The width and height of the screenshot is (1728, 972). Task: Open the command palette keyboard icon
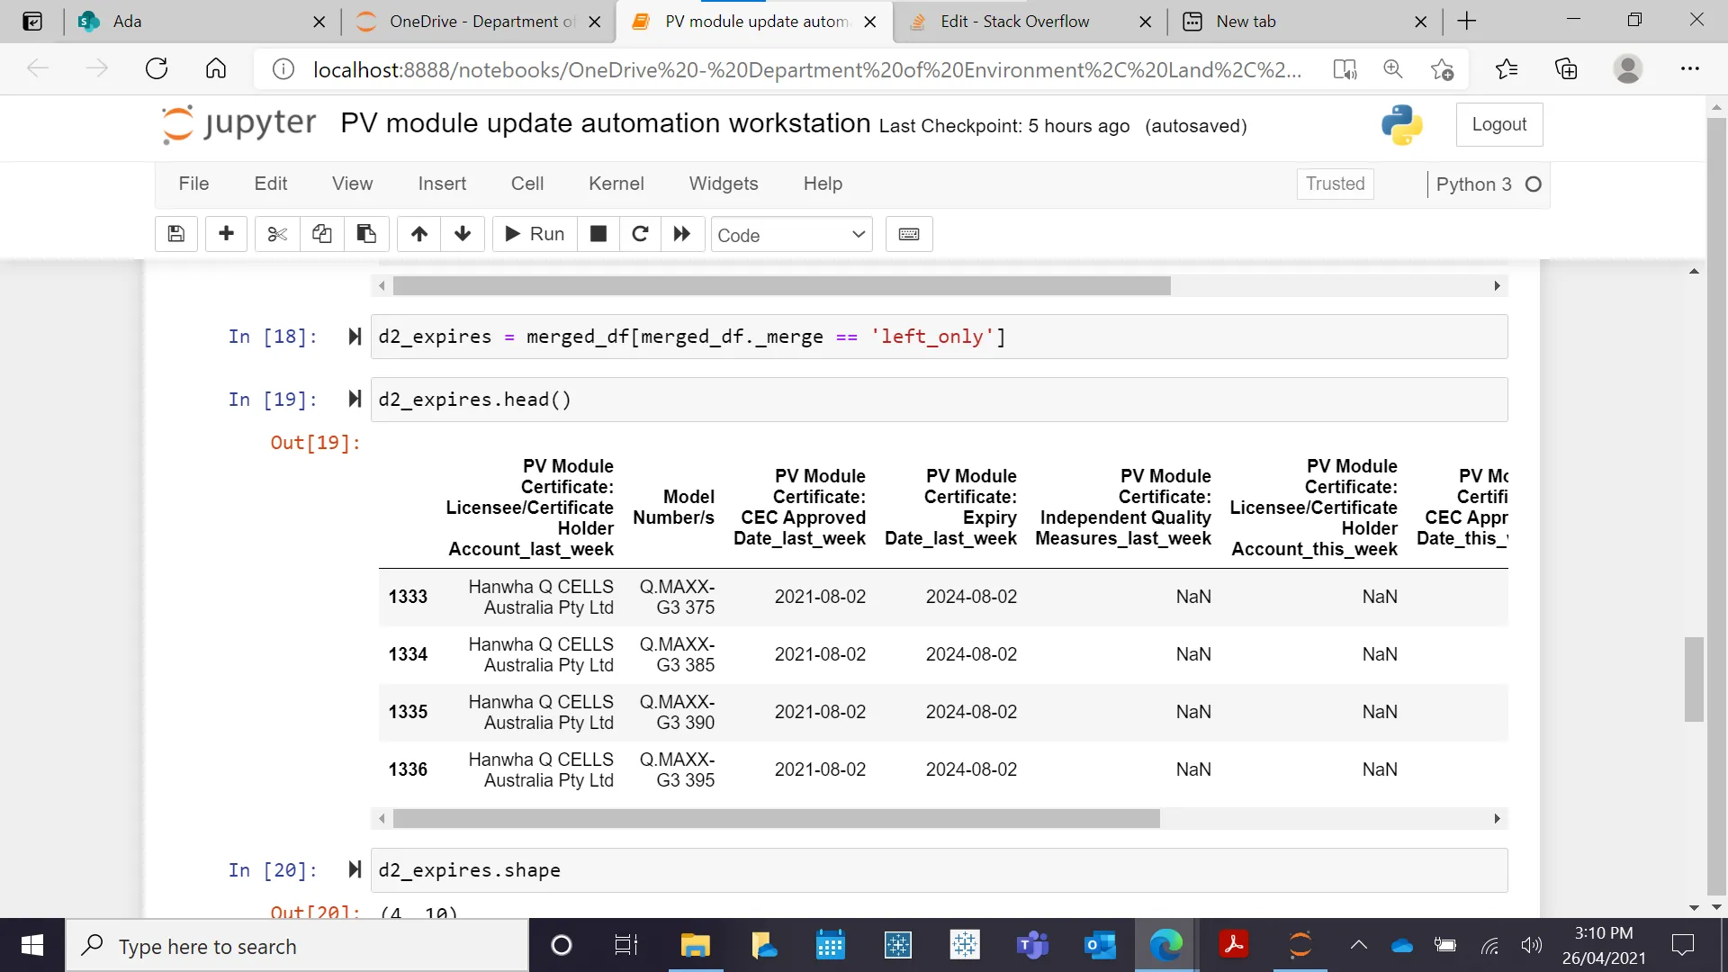point(909,234)
